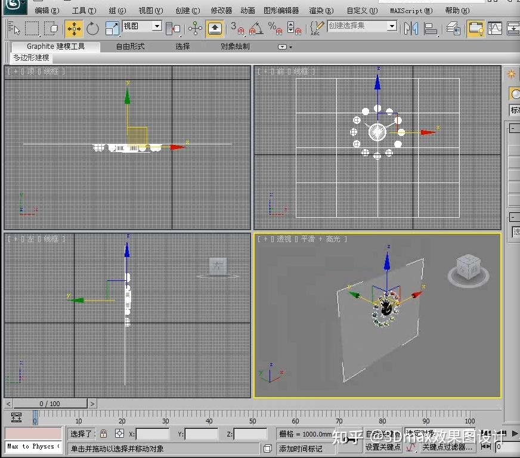Open the Layer Manager
The height and width of the screenshot is (458, 520).
453,27
